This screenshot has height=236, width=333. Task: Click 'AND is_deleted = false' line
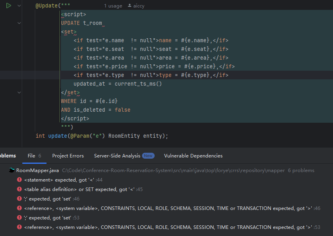click(96, 110)
